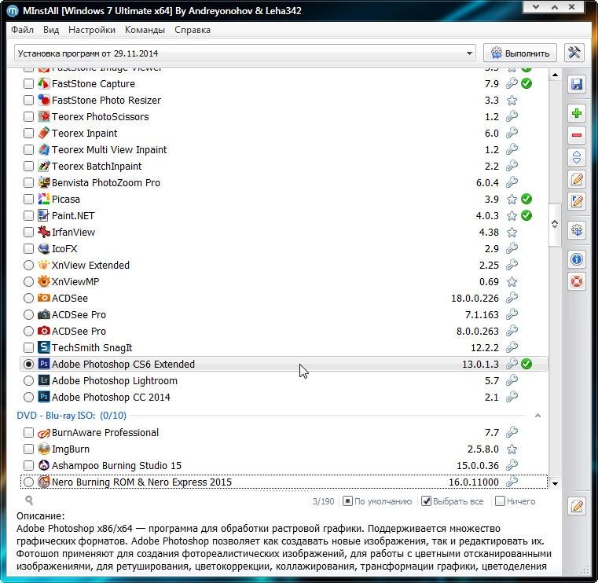Click the key icon on ACDSee 18.0.0.226 row
The width and height of the screenshot is (598, 583).
512,298
